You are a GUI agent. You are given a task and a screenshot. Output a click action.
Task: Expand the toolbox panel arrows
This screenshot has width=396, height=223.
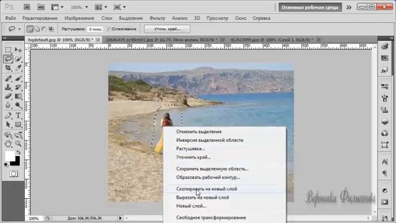4,38
